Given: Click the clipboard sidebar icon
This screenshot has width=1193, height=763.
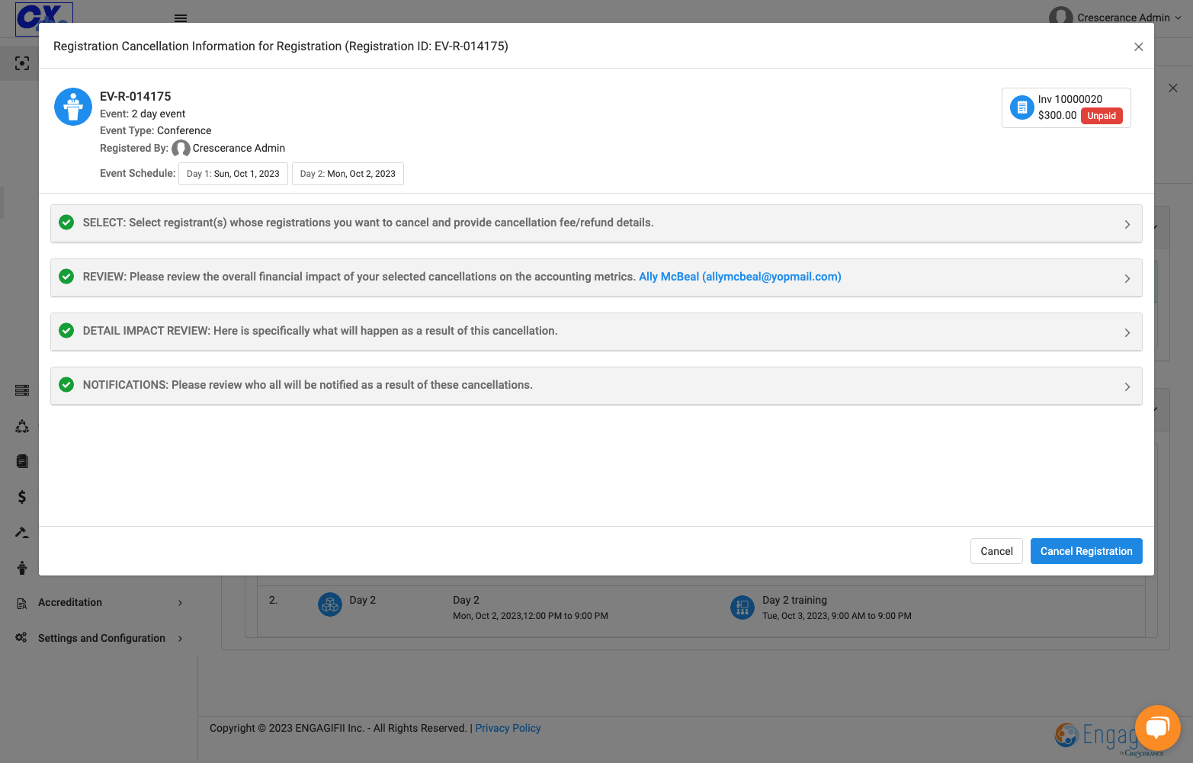Looking at the screenshot, I should tap(22, 461).
